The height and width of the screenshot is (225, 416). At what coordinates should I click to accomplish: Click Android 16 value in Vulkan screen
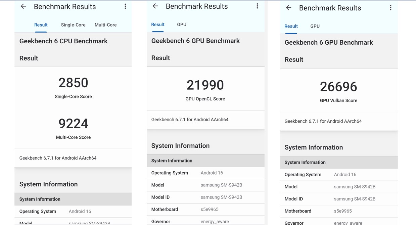(x=345, y=175)
